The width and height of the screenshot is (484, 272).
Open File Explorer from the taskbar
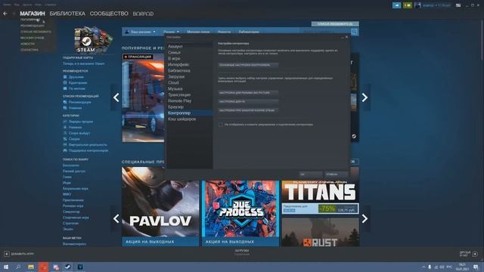point(31,267)
